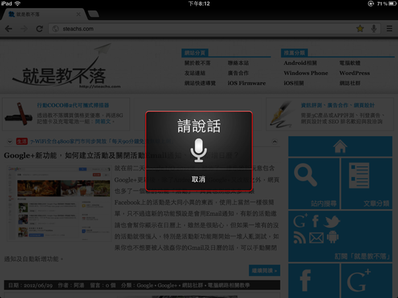398x298 pixels.
Task: Collapse ticker with up chevron
Action: [x=275, y=142]
